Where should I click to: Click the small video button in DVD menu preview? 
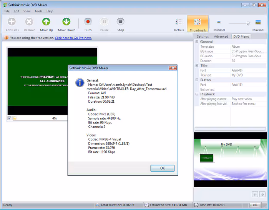pos(207,158)
